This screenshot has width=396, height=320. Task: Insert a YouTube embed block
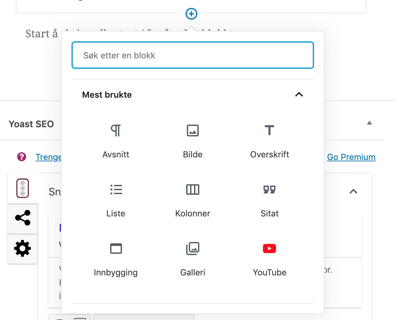click(x=269, y=259)
